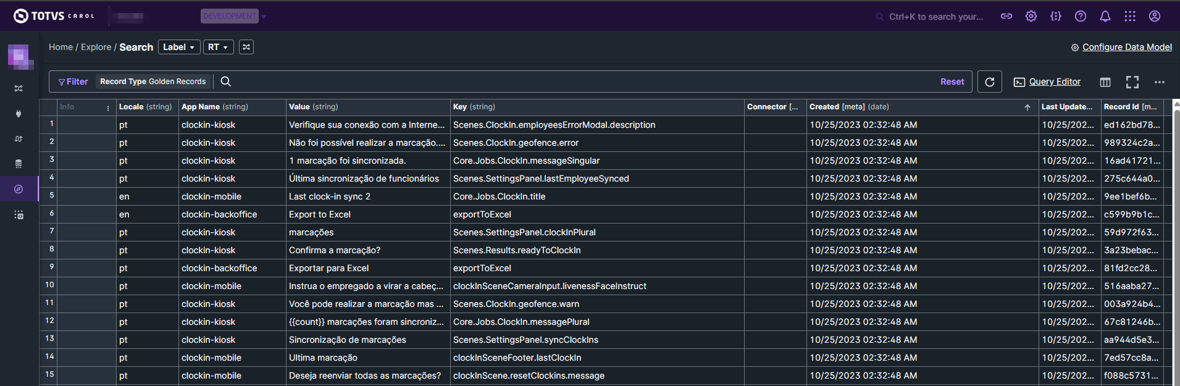Click the Reset filter button
This screenshot has width=1180, height=386.
click(x=952, y=82)
